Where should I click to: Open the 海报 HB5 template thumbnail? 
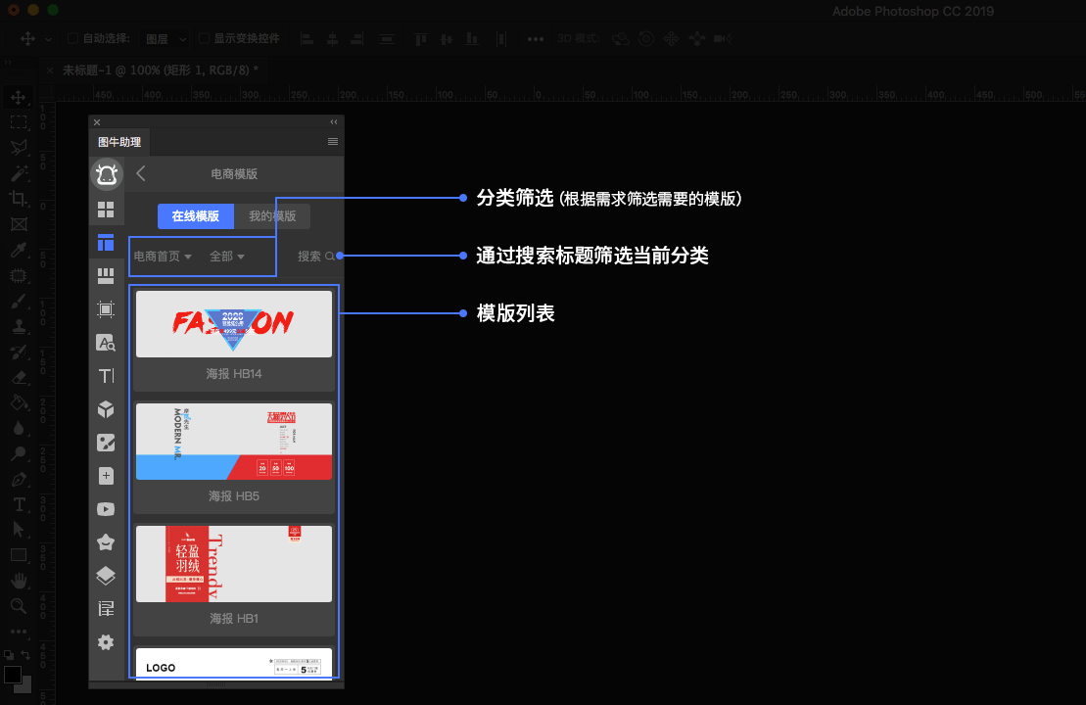(x=234, y=442)
